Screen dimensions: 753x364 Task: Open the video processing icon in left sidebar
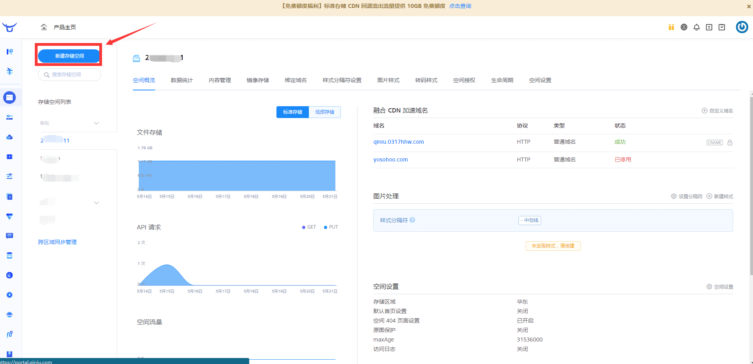click(9, 157)
